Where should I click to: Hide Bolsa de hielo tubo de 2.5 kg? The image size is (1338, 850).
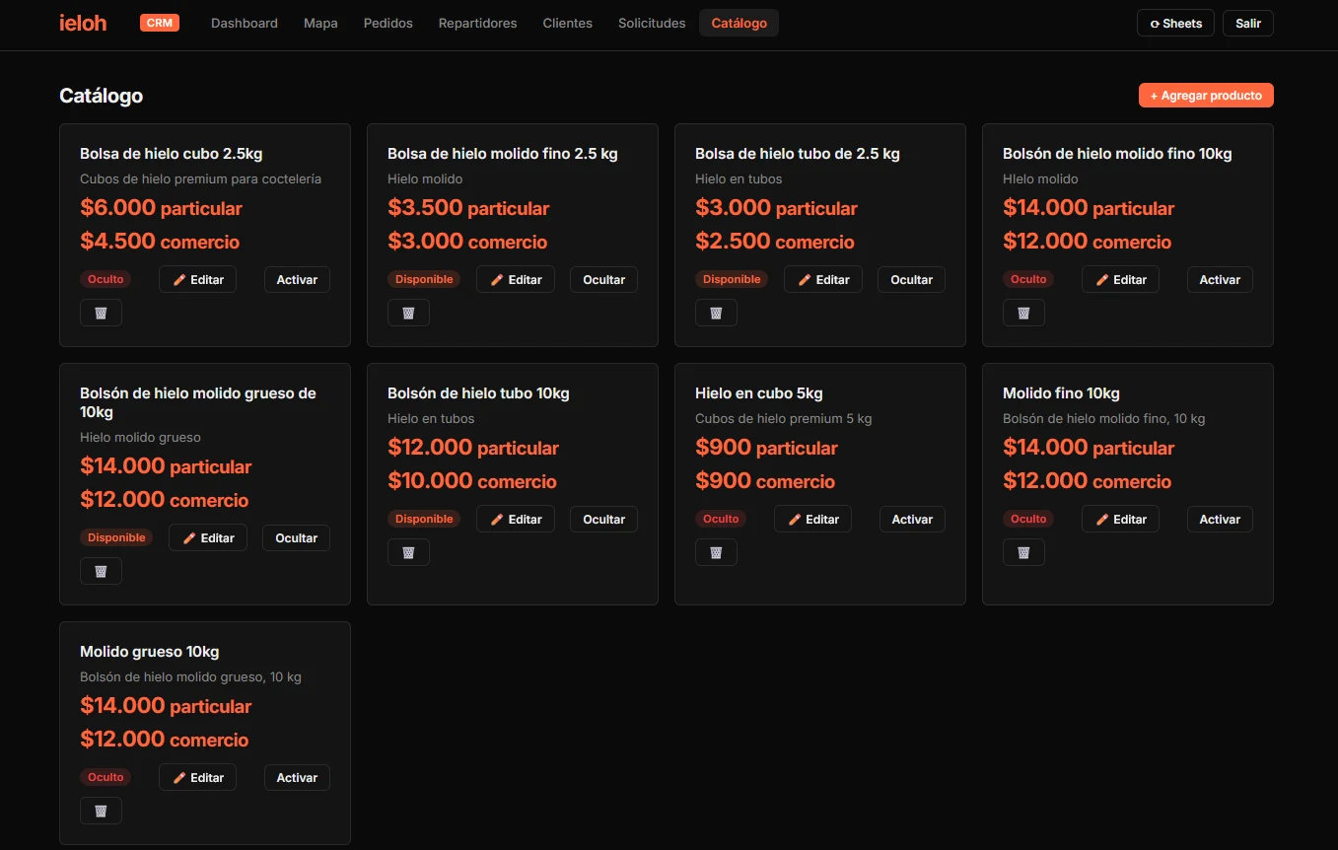point(911,279)
